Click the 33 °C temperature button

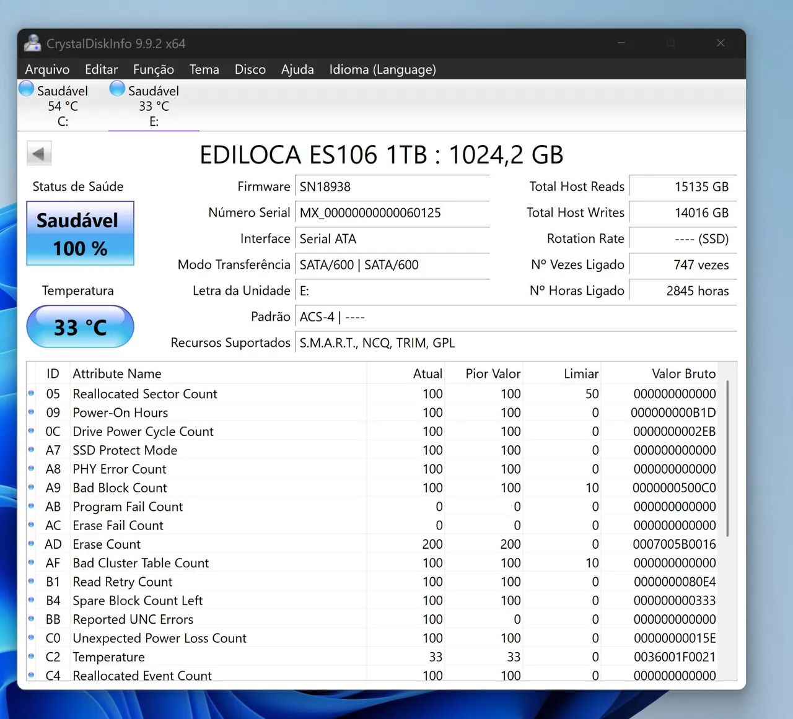click(x=80, y=326)
